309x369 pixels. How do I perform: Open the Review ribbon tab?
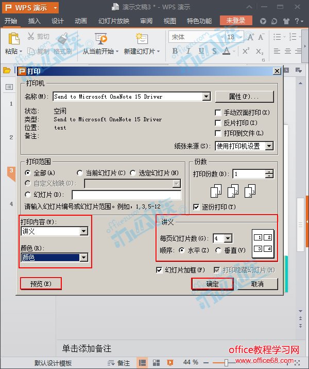click(x=146, y=21)
